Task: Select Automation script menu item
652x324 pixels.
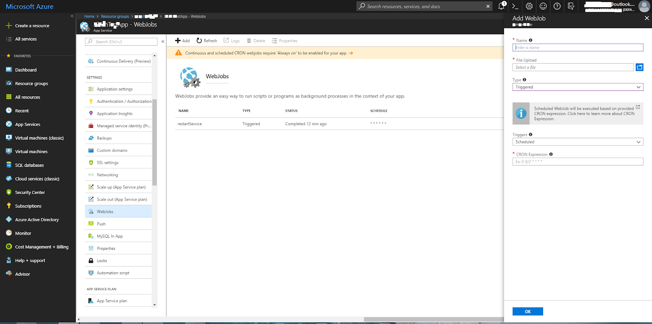Action: [118, 273]
